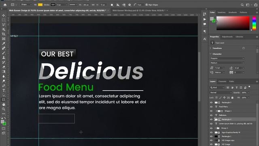Select the Eraser tool
Image resolution: width=259 pixels, height=146 pixels.
pos(4,67)
